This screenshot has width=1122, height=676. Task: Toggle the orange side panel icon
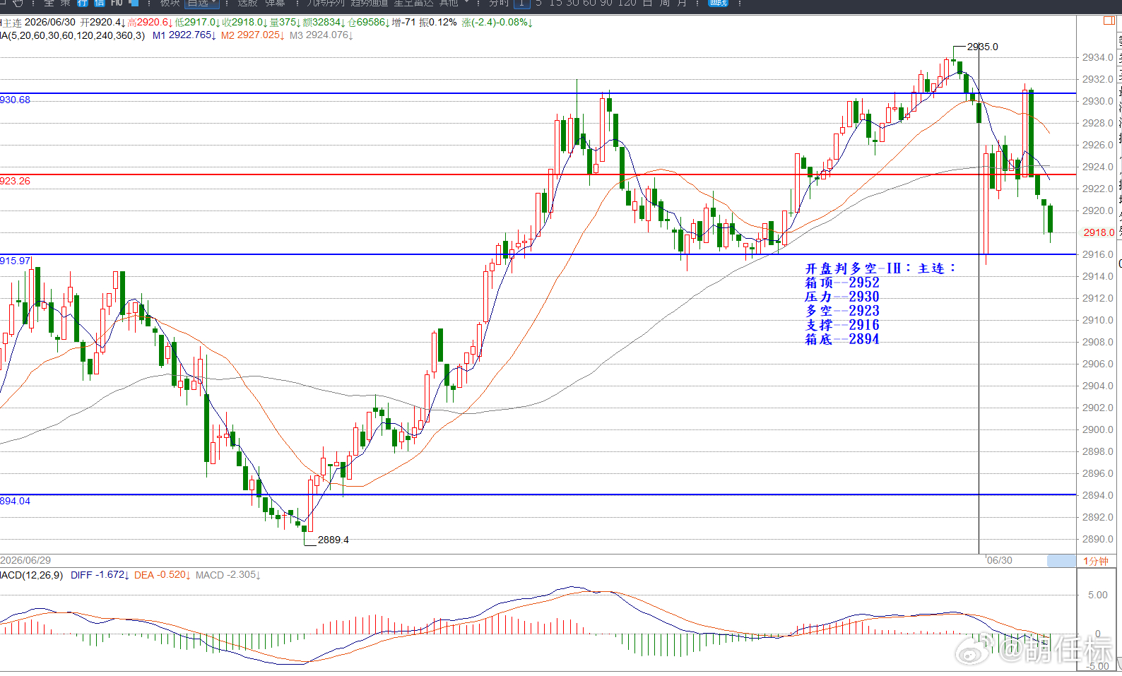pyautogui.click(x=1109, y=21)
